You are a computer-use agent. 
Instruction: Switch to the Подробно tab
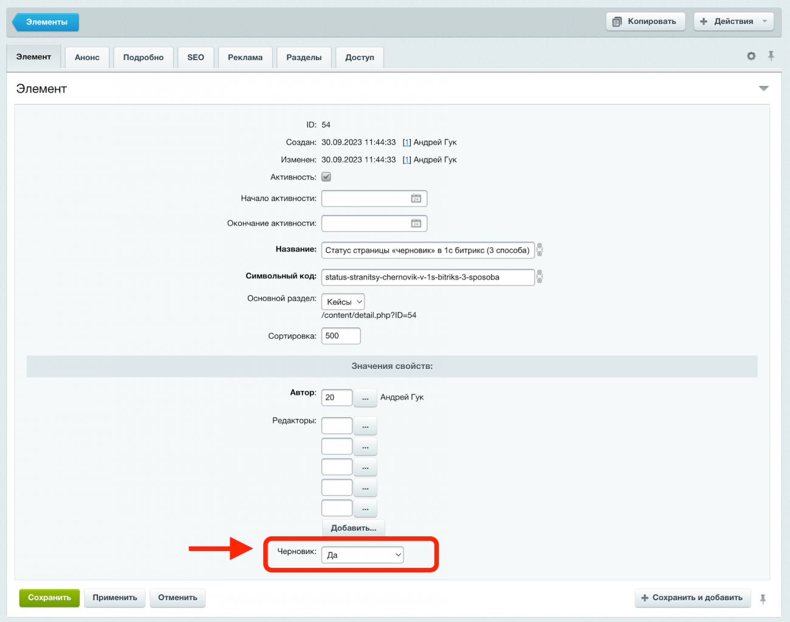pyautogui.click(x=143, y=57)
